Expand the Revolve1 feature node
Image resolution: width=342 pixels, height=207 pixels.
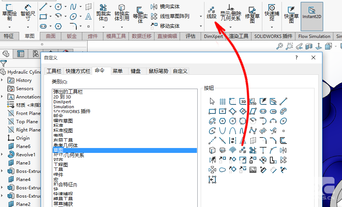click(2, 154)
